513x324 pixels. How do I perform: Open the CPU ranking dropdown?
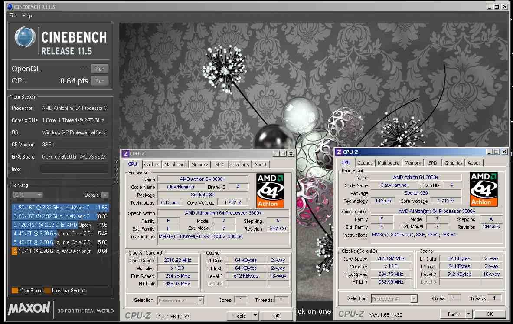(x=27, y=195)
